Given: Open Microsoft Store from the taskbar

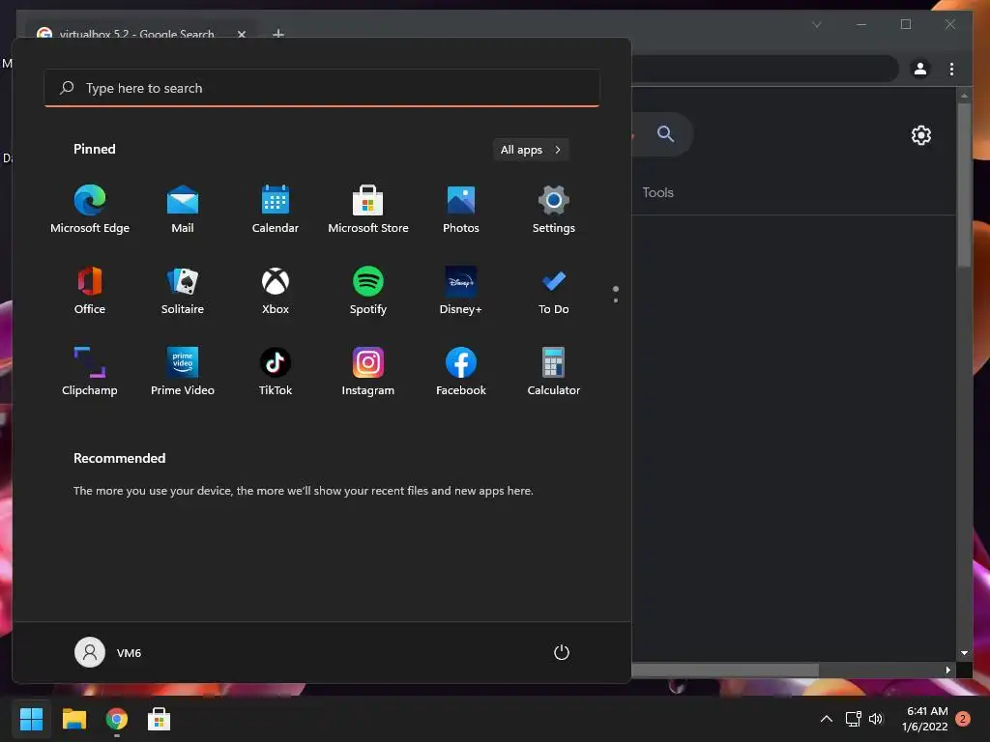Looking at the screenshot, I should click(160, 719).
